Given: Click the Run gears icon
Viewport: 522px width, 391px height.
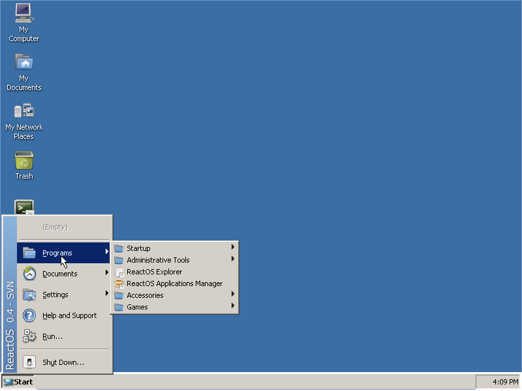Looking at the screenshot, I should click(x=29, y=336).
